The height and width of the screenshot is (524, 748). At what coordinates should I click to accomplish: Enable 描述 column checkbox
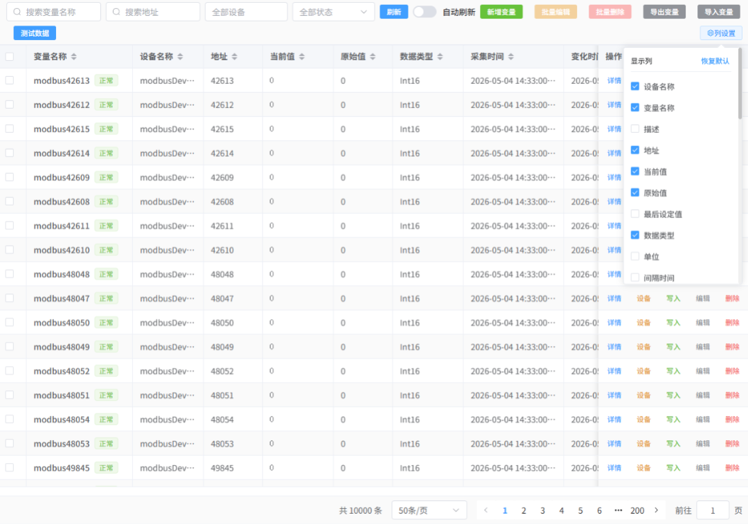(635, 129)
